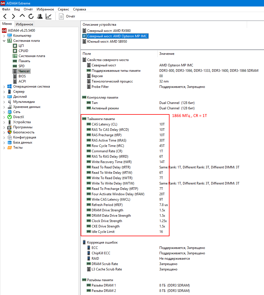264x295 pixels.
Task: Select Северный мост: AMD RX980 device
Action: pyautogui.click(x=107, y=31)
